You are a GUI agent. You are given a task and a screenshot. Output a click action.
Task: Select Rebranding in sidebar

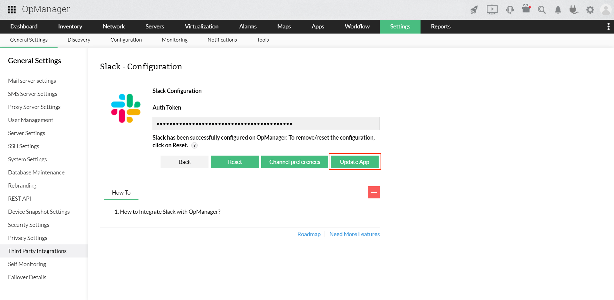22,186
